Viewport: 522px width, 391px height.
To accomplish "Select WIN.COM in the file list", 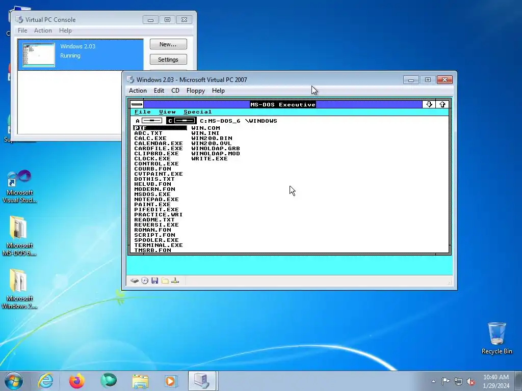I will (x=205, y=128).
